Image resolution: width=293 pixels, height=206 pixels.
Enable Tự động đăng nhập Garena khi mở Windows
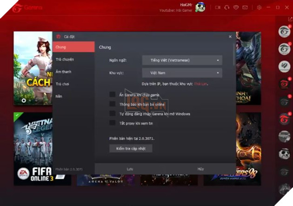[x=112, y=113]
